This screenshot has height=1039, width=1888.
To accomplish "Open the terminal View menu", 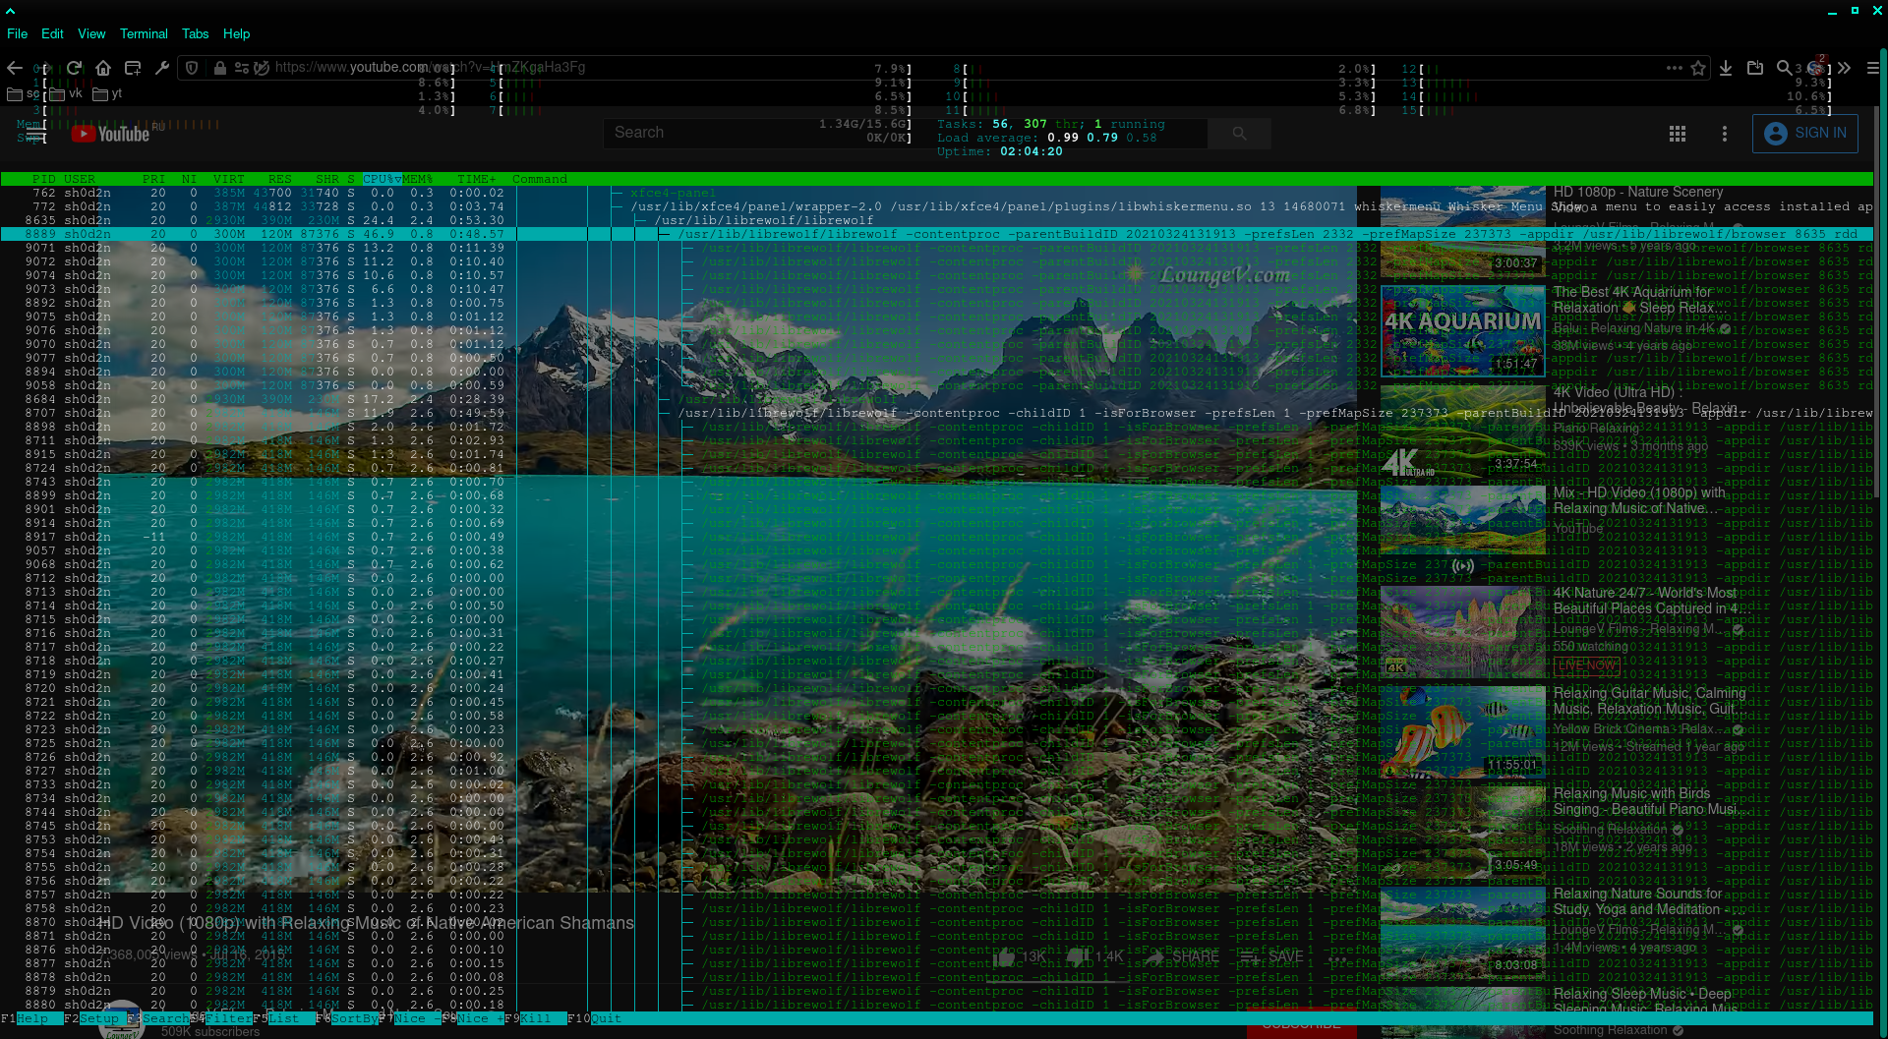I will click(91, 33).
